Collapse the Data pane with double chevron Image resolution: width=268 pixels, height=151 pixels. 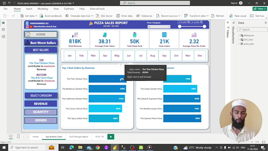[265, 22]
